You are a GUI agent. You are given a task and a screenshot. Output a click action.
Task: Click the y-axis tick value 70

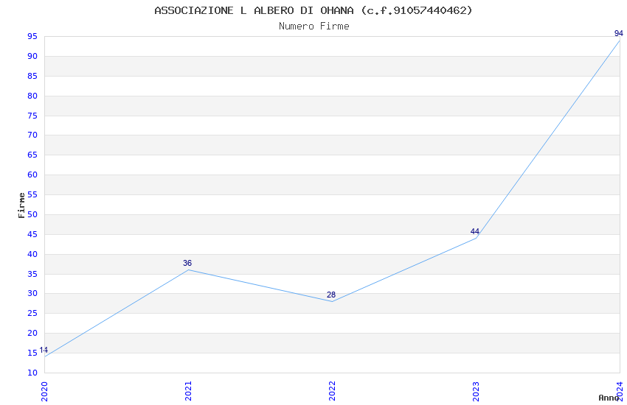[32, 135]
